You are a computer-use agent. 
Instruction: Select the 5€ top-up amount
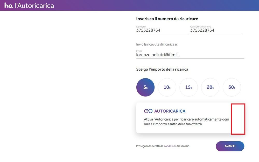coord(145,87)
